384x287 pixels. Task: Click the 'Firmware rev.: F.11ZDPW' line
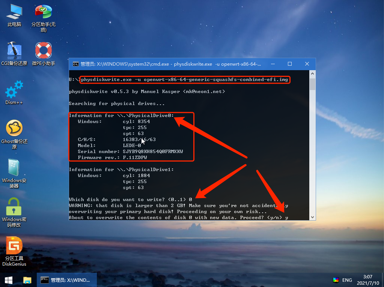coord(112,158)
